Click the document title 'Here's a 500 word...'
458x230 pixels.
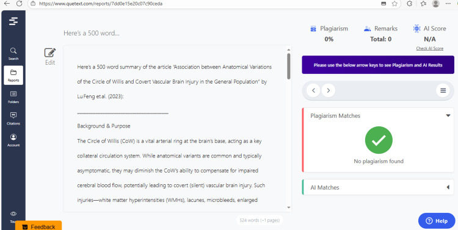tap(92, 33)
